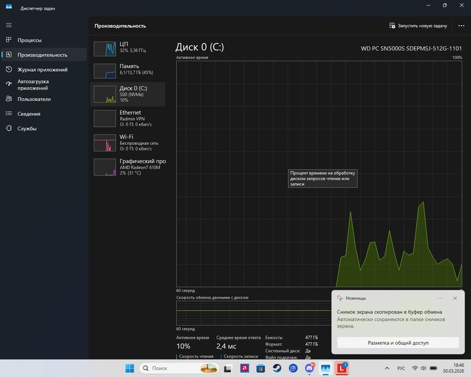The width and height of the screenshot is (471, 377).
Task: Click the Ножницы notification app icon
Action: 340,298
